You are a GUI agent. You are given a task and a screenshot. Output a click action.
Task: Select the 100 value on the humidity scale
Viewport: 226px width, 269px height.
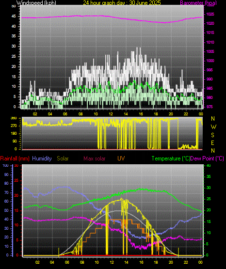5,166
